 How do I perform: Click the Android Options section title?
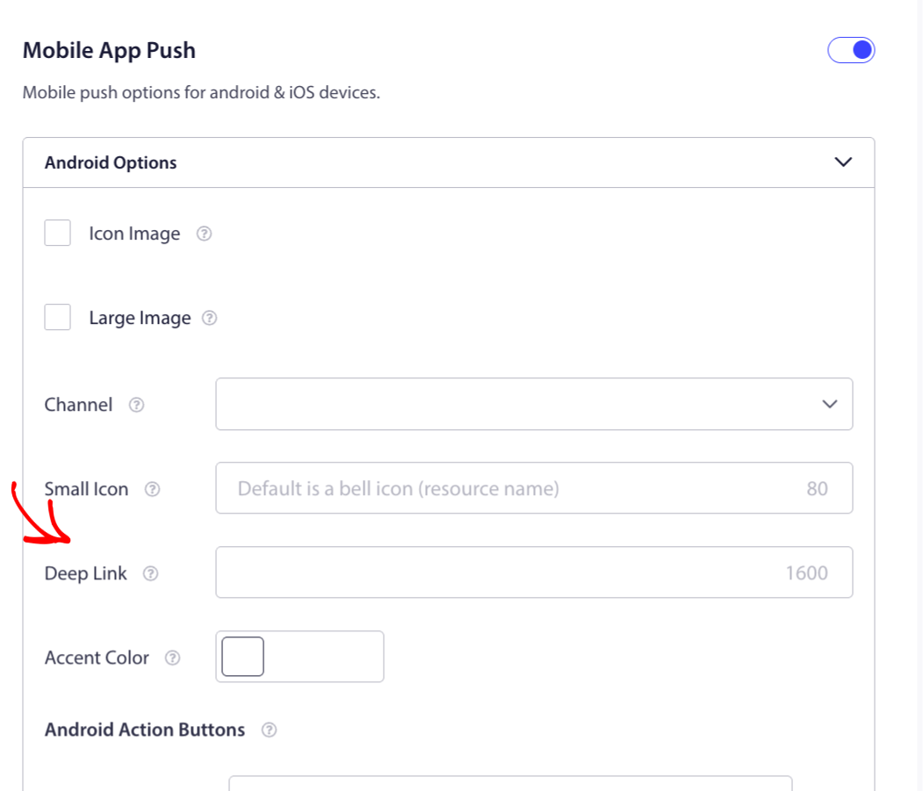[x=111, y=162]
